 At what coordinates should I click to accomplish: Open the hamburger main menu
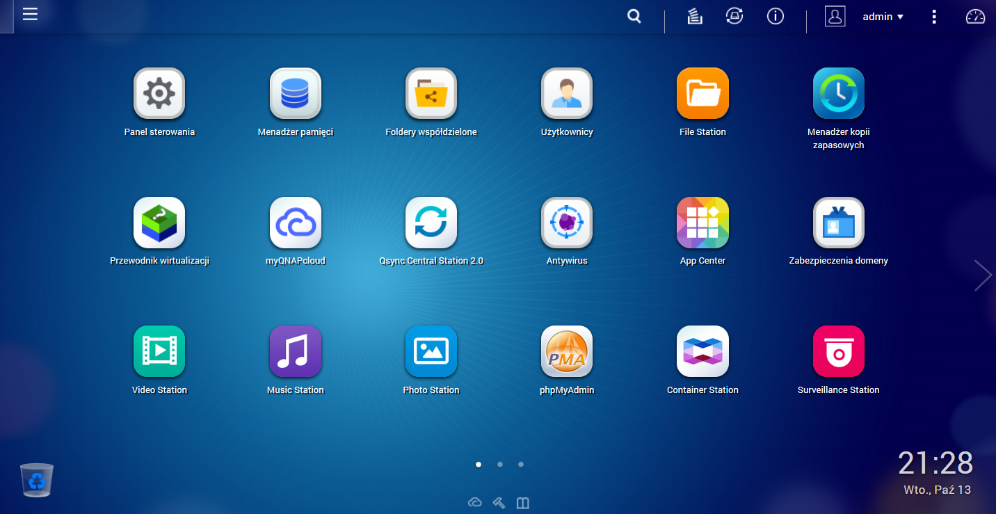30,14
